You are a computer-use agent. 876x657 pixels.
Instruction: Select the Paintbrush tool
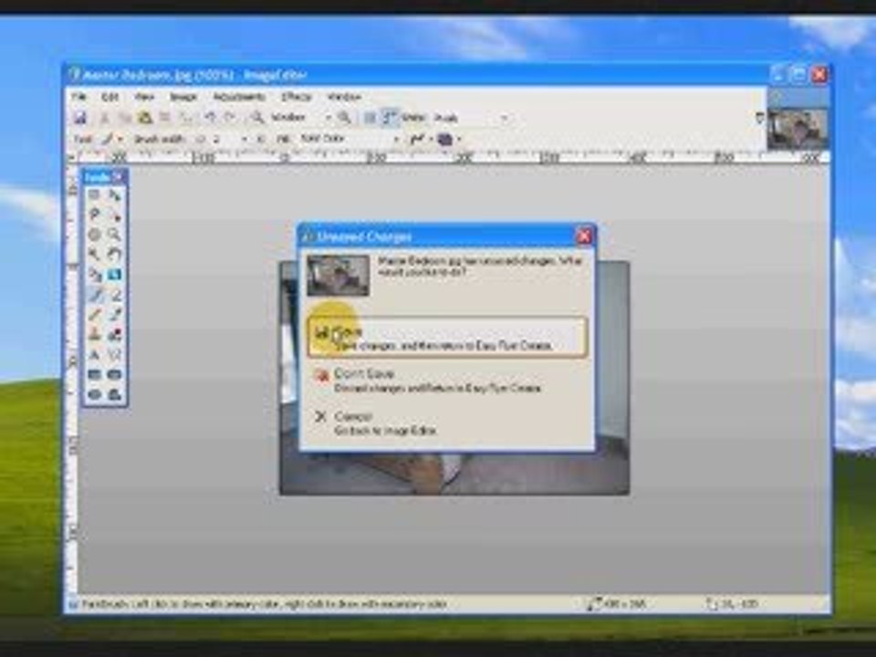coord(94,295)
